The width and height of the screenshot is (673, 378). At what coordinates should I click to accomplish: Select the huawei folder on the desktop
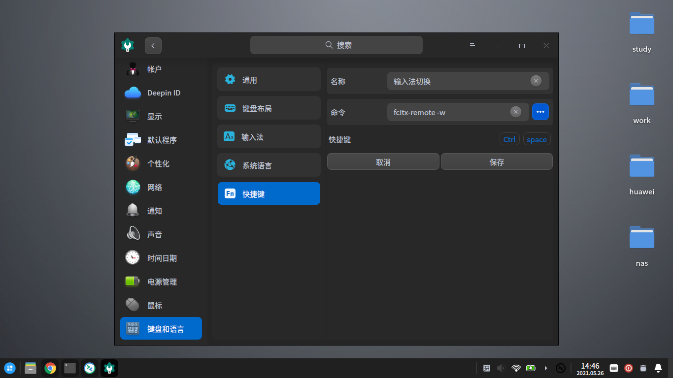(642, 174)
